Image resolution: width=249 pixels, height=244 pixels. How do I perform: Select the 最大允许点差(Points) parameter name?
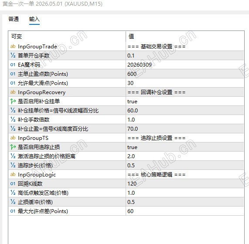click(x=43, y=211)
